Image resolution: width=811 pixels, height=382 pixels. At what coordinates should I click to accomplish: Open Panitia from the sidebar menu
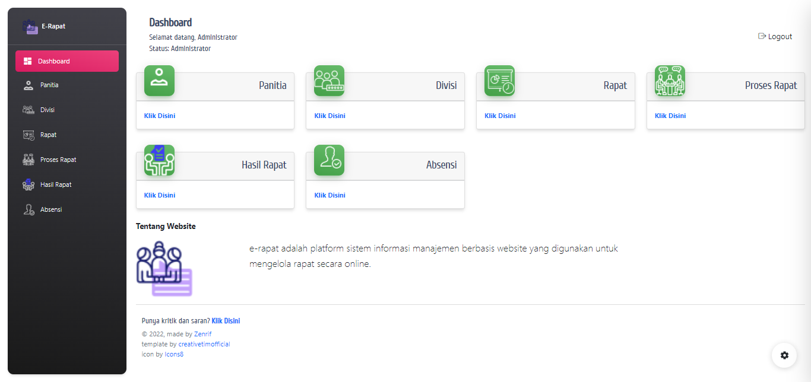click(49, 85)
